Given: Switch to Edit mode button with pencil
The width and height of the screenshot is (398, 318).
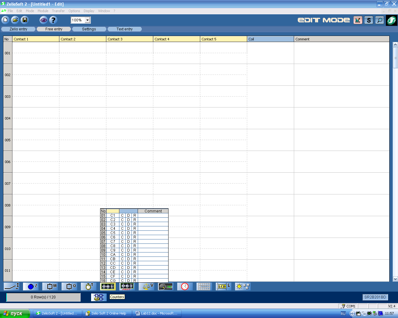Looking at the screenshot, I should coord(358,20).
